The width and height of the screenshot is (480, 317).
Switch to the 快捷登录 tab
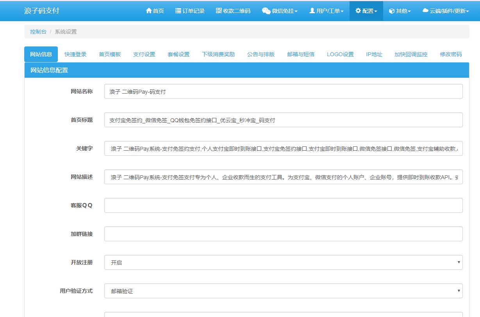[75, 54]
